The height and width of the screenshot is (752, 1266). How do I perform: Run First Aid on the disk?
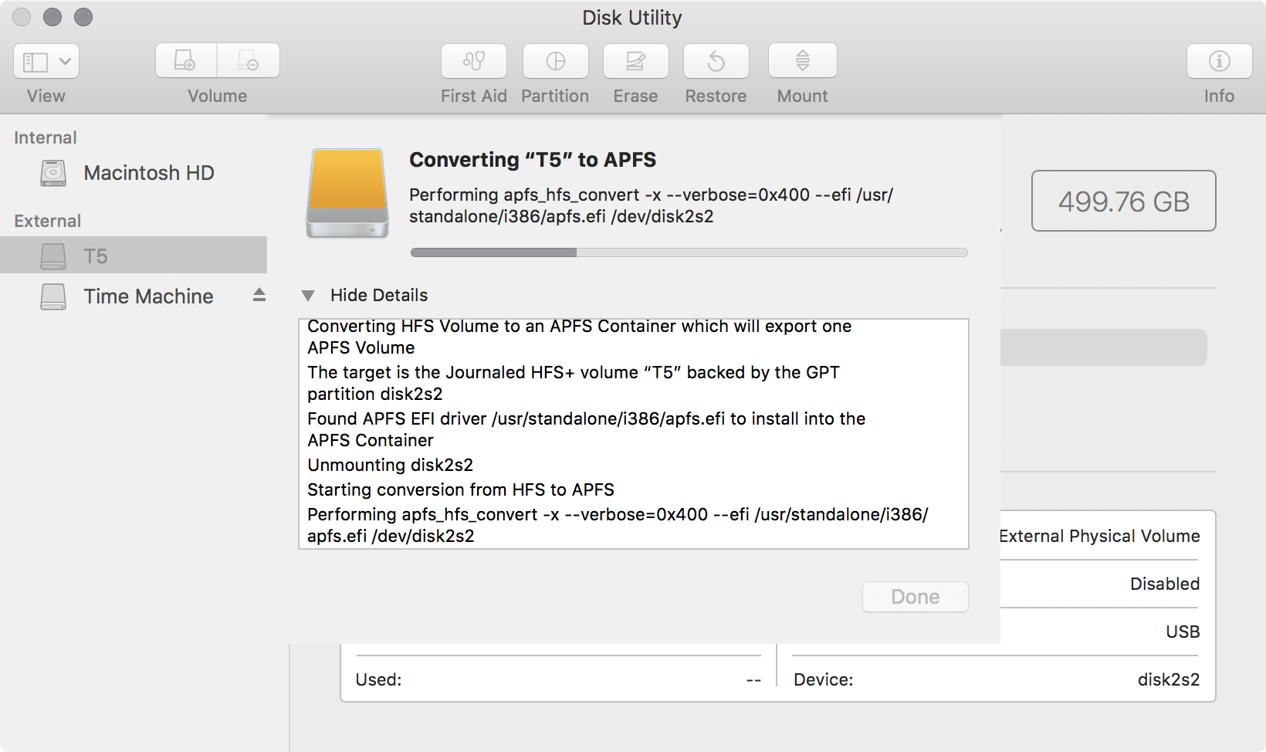click(474, 61)
